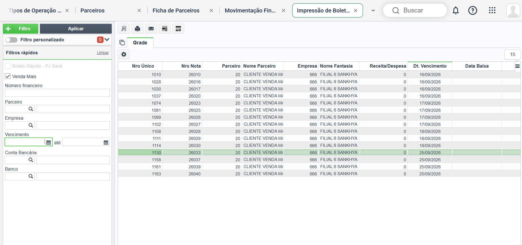Open the Vencimento start date calendar

[49, 143]
